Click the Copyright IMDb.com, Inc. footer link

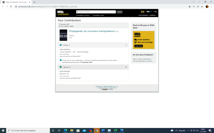pos(107,86)
